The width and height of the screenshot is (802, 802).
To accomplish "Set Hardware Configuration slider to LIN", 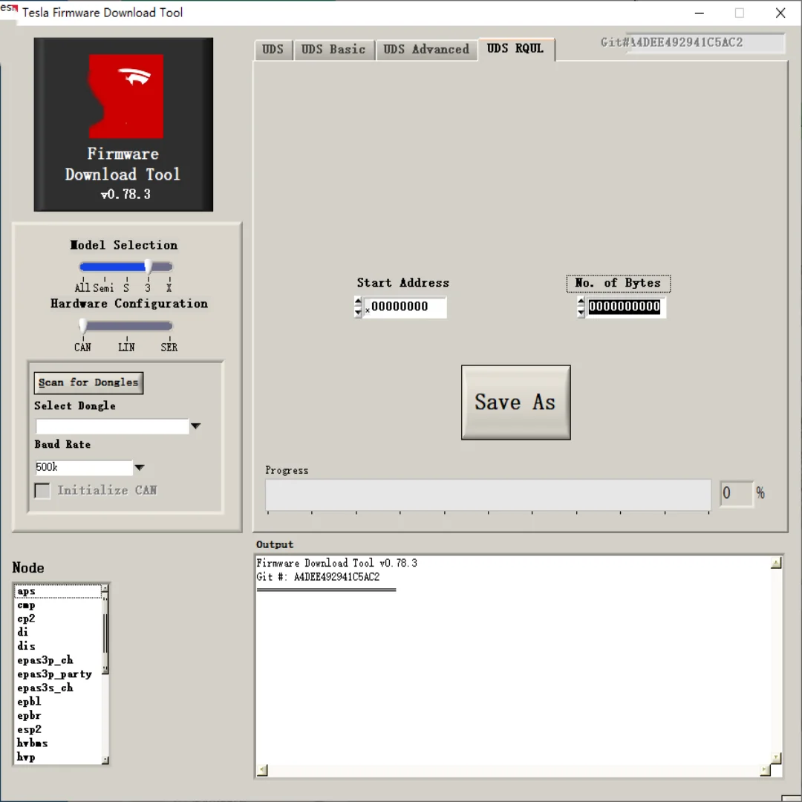I will tap(126, 326).
